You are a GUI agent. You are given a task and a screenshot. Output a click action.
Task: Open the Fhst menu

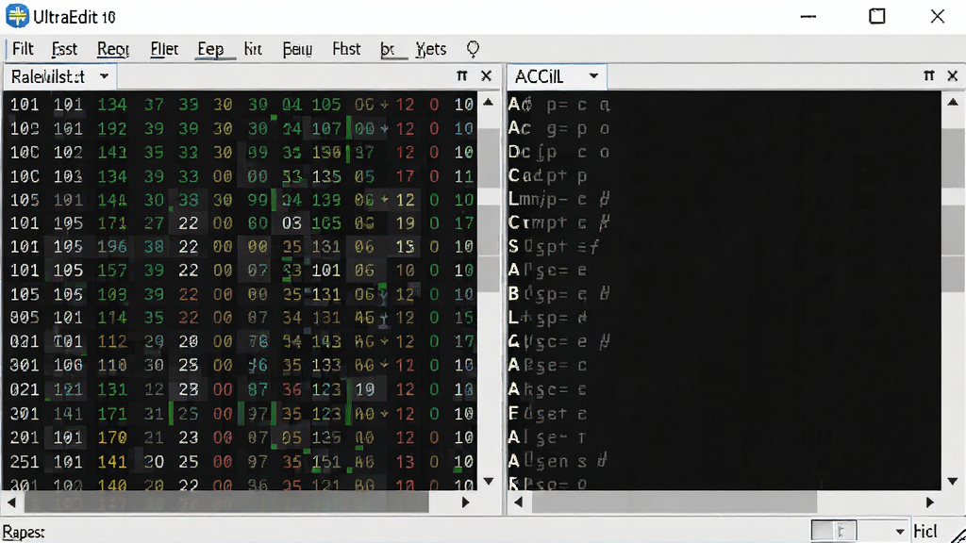pyautogui.click(x=346, y=49)
